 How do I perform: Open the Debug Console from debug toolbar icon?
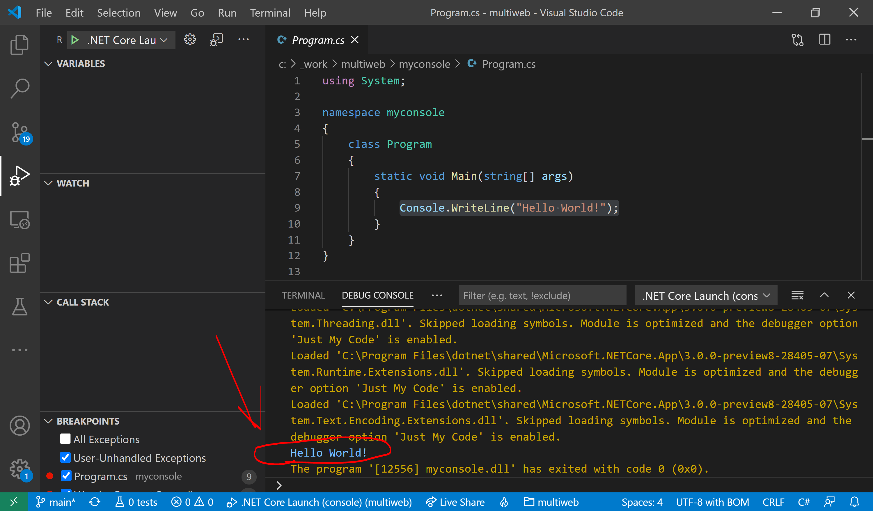point(217,40)
